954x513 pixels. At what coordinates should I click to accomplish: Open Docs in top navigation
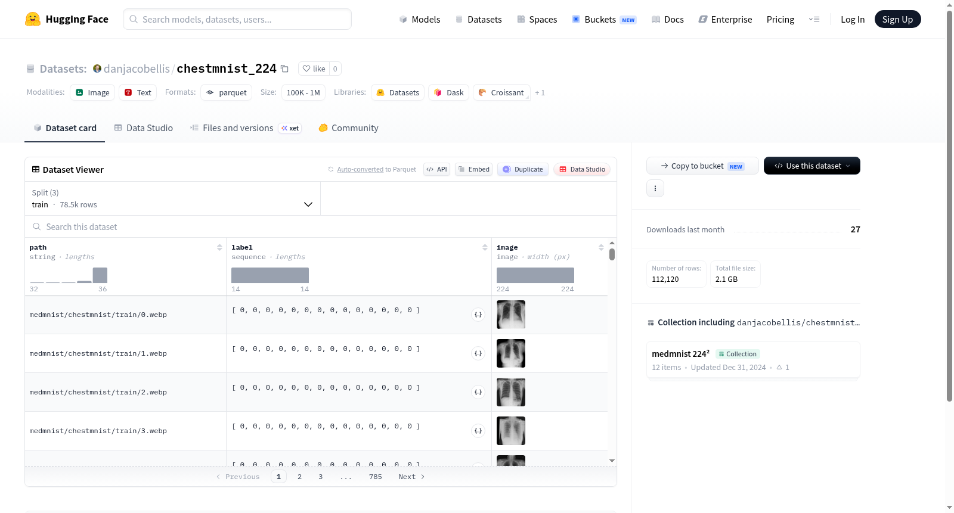click(x=668, y=19)
